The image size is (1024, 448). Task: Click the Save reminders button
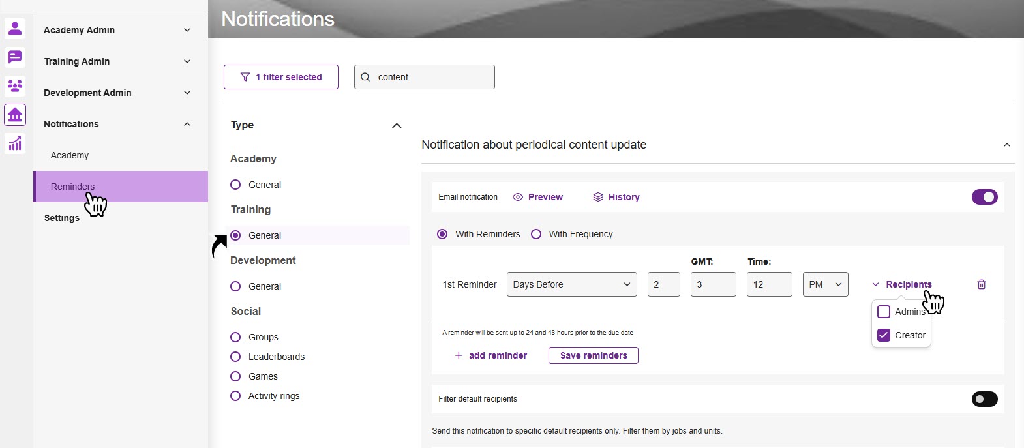593,355
